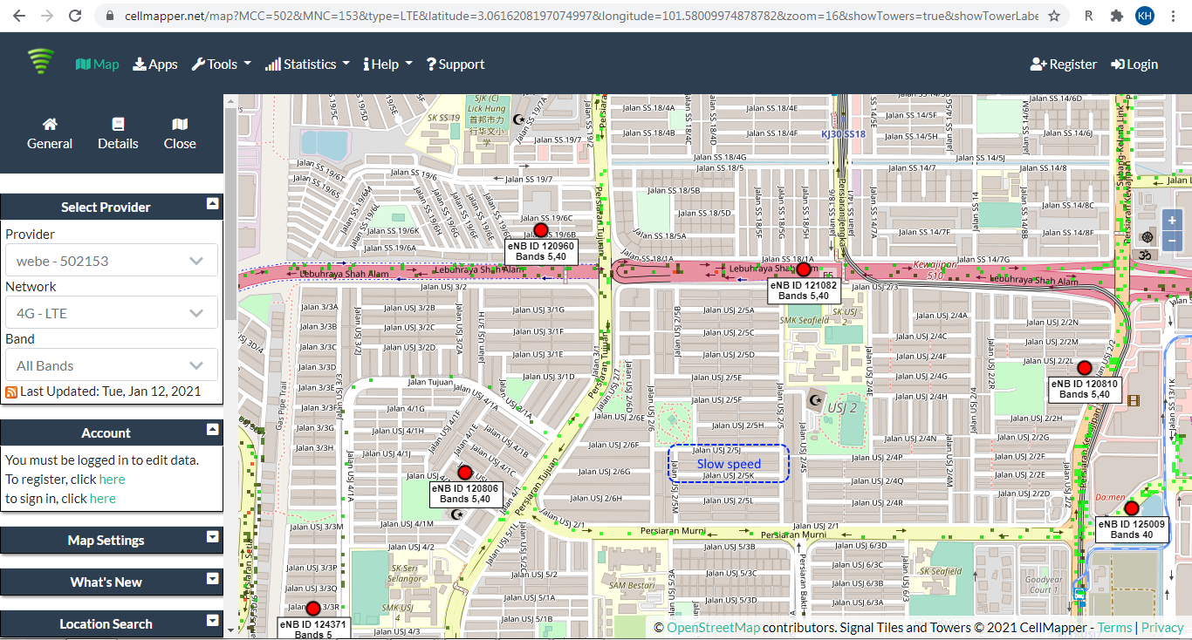Click the 'eNB ID 120806 Bands 5,40' label
This screenshot has width=1192, height=640.
pos(464,494)
